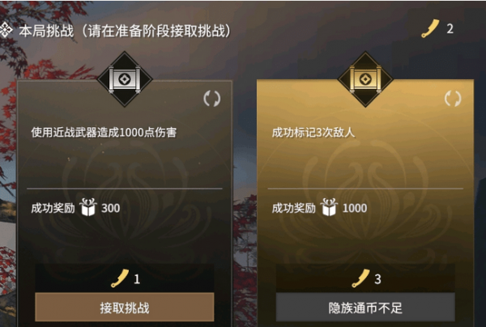Click the cost value 3 on the gold card
486x327 pixels.
click(x=377, y=279)
